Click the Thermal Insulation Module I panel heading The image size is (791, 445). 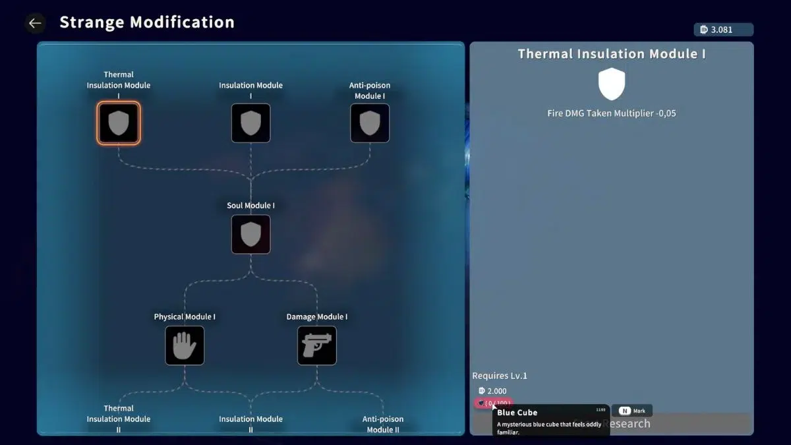[611, 54]
